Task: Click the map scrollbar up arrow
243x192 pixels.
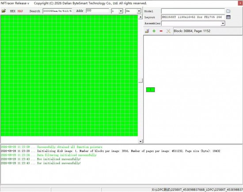Action: (x=140, y=17)
